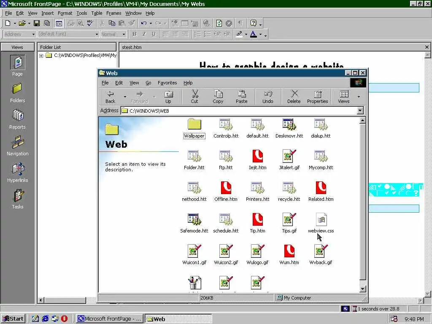Open the Table menu in FrontPage
The width and height of the screenshot is (432, 324).
97,13
